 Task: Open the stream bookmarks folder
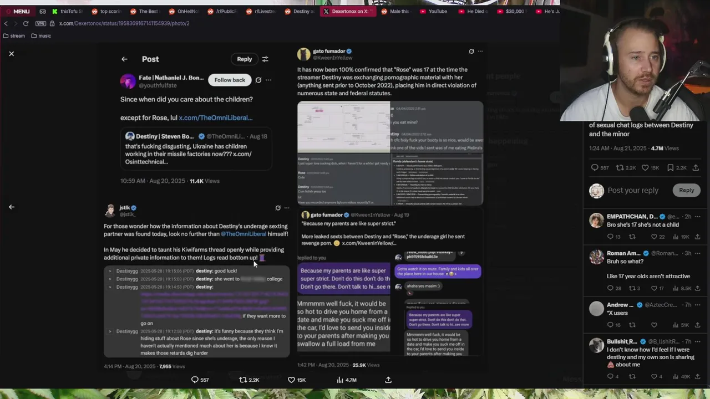pos(14,35)
